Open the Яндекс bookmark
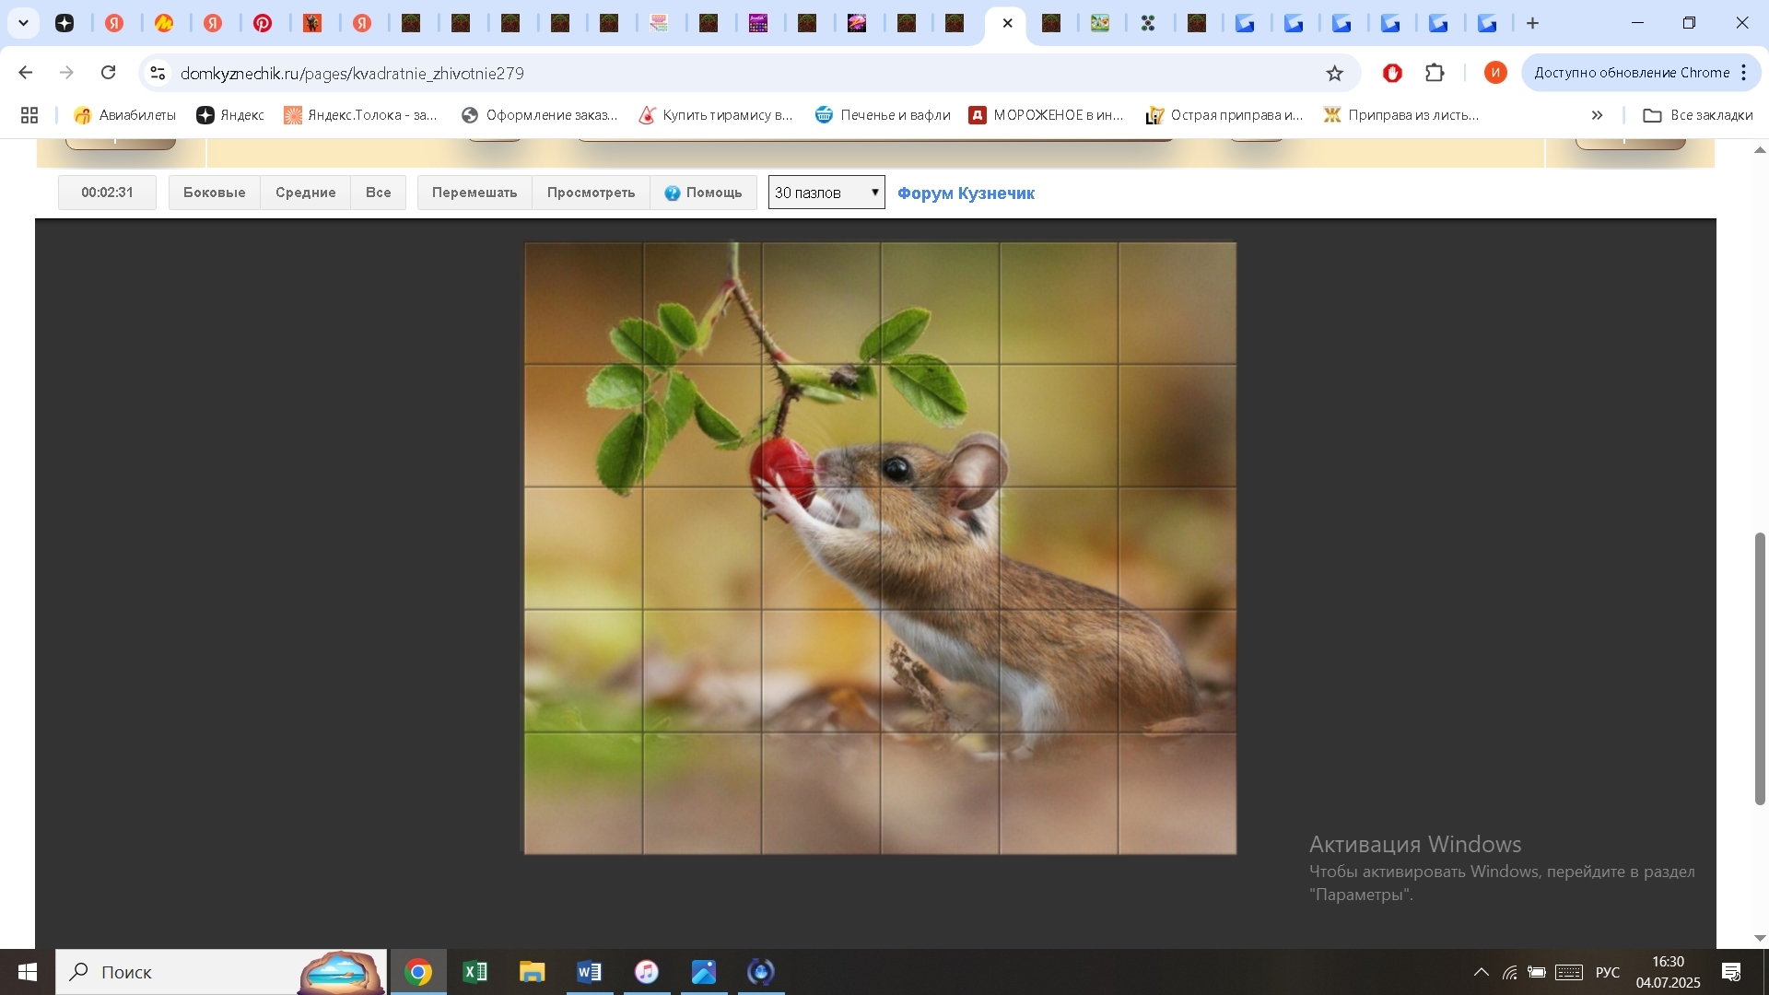This screenshot has height=995, width=1769. (x=230, y=115)
